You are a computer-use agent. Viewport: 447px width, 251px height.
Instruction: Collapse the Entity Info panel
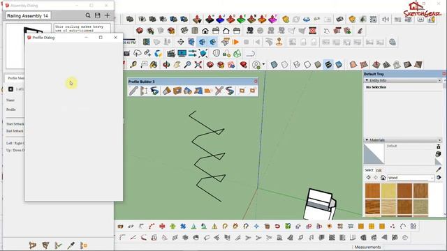click(x=367, y=81)
